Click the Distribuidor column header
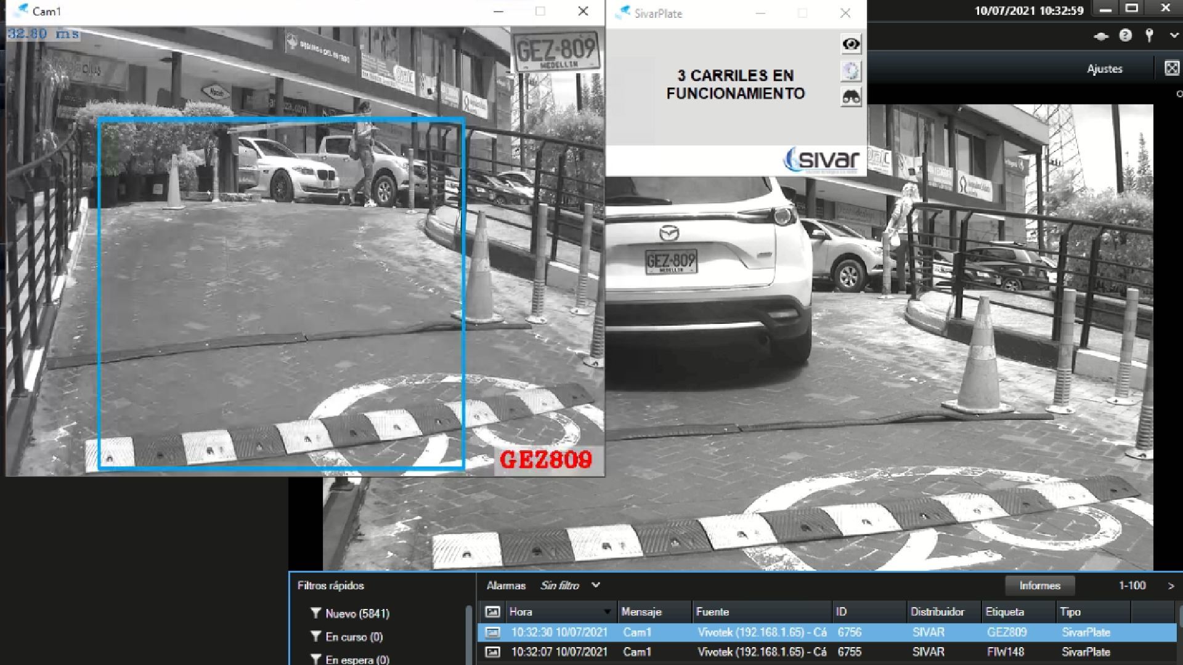 point(943,611)
